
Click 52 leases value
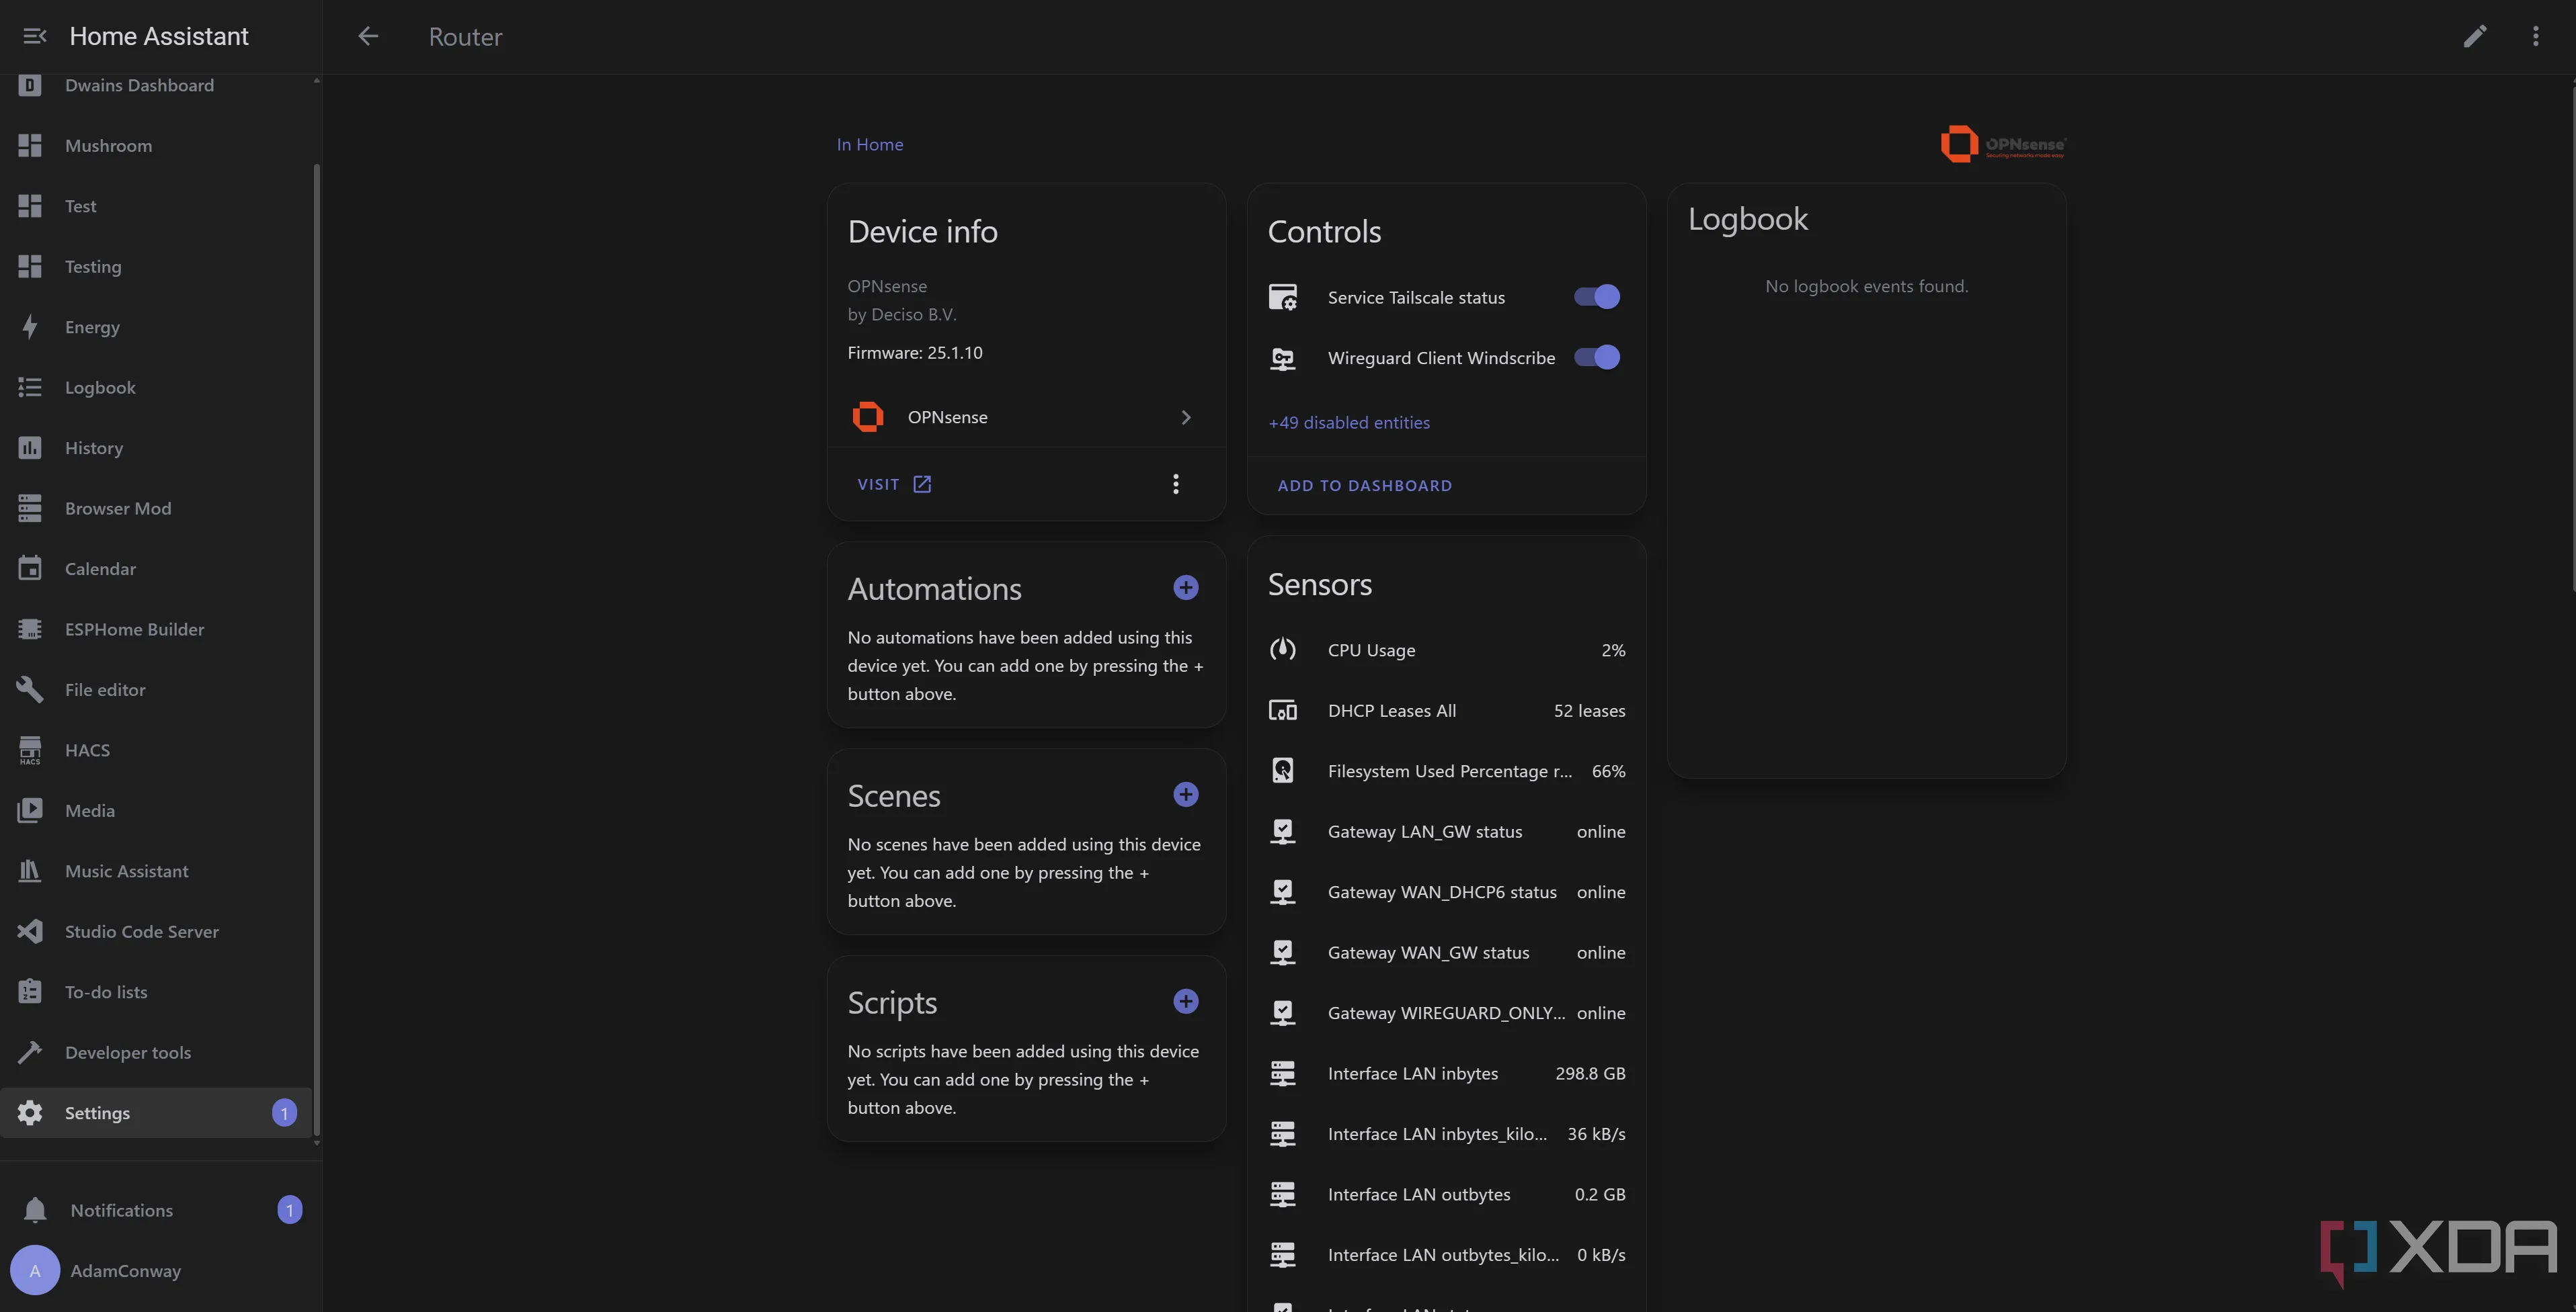click(1589, 711)
